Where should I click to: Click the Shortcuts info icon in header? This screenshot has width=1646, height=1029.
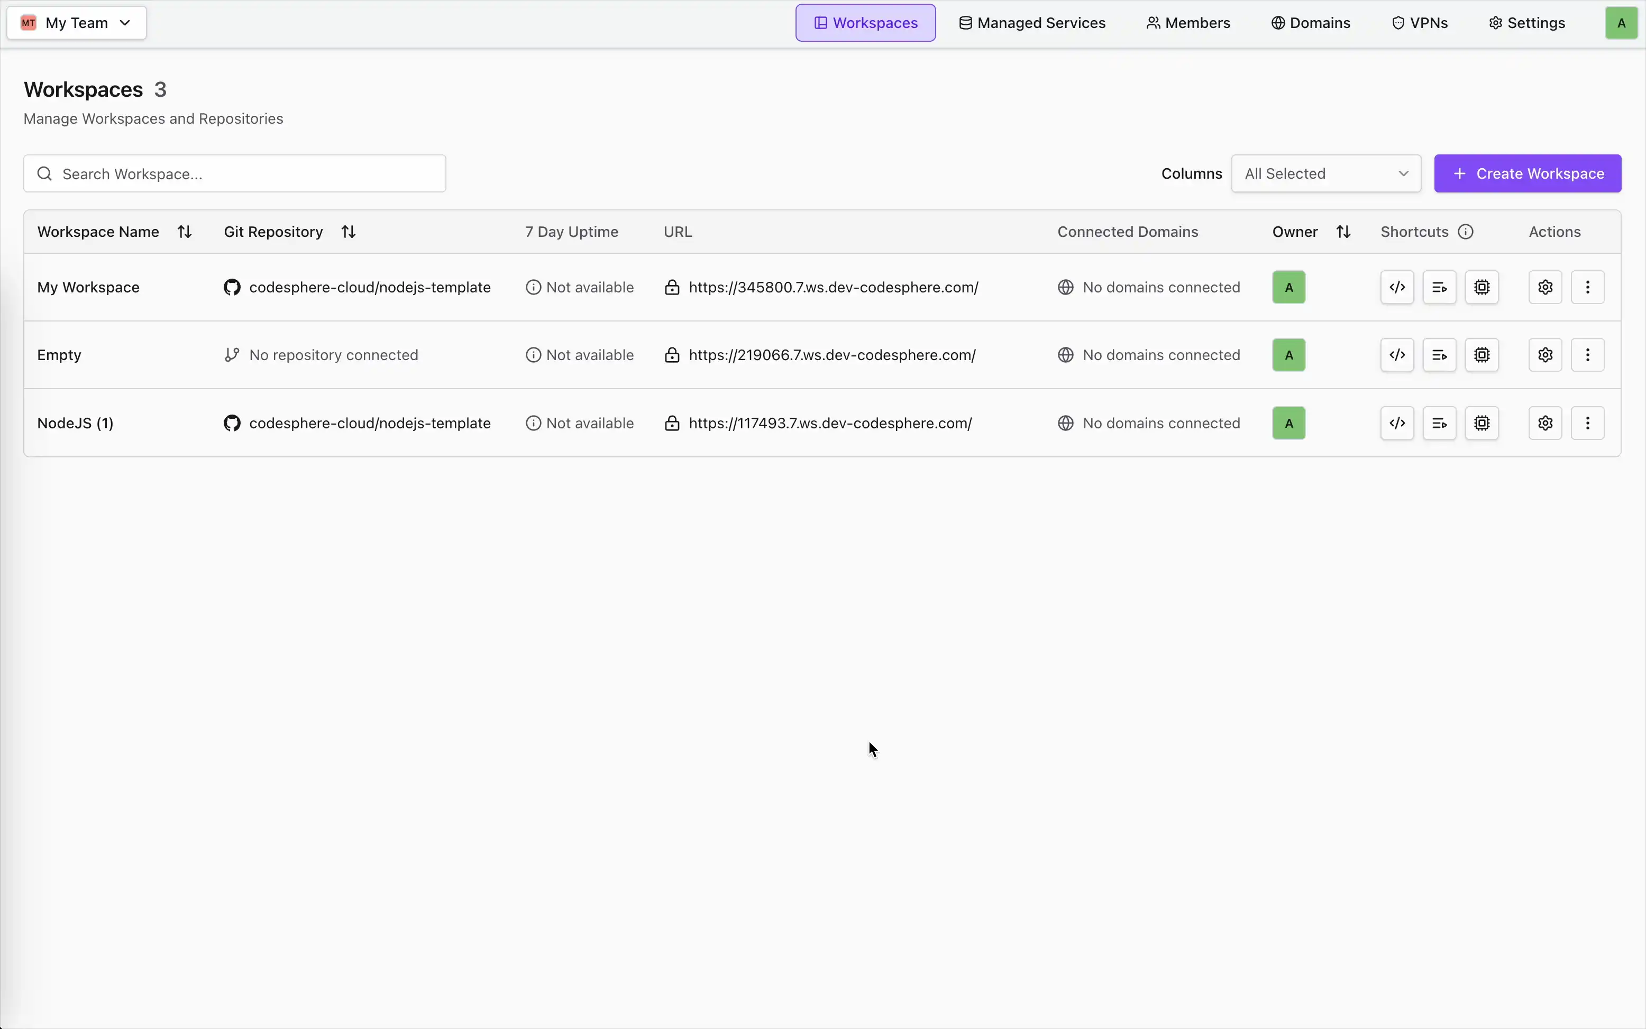tap(1466, 232)
